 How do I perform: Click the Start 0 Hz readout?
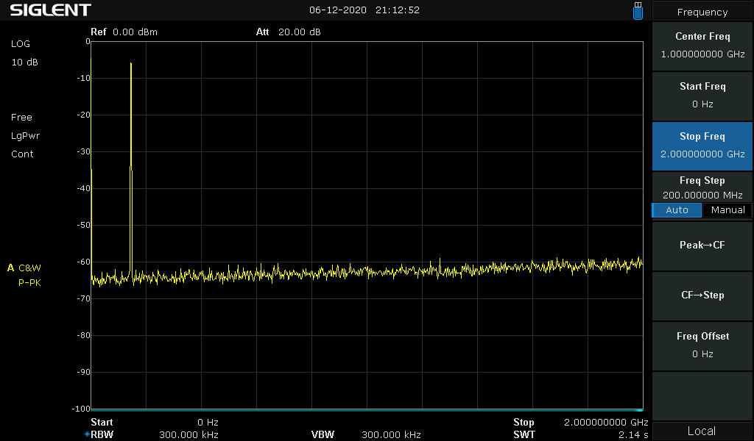pyautogui.click(x=155, y=423)
